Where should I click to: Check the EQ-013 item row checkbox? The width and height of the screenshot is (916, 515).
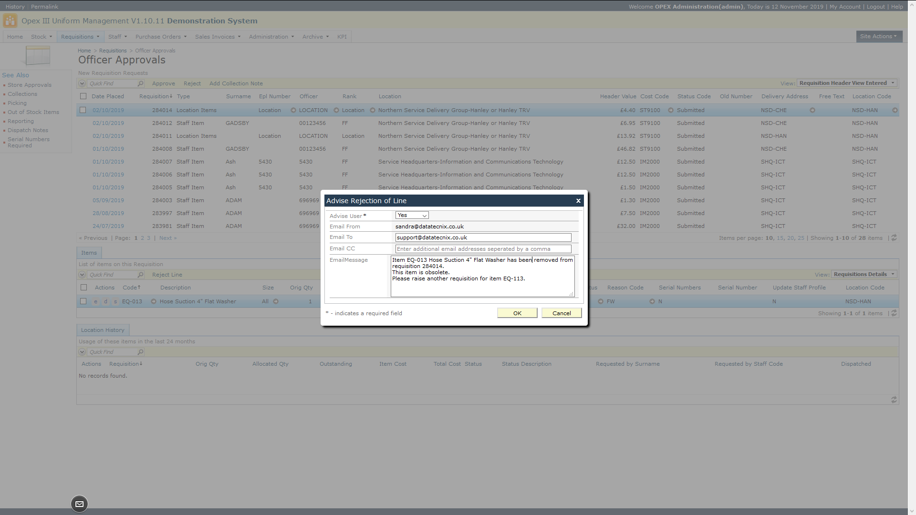click(83, 301)
